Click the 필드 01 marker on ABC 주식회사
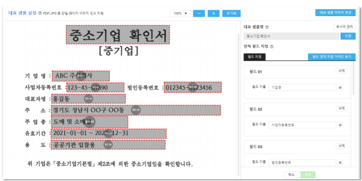The image size is (362, 181). click(x=81, y=76)
